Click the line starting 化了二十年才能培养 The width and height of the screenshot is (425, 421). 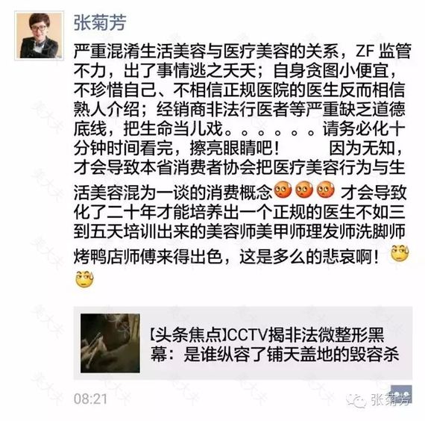pos(239,212)
